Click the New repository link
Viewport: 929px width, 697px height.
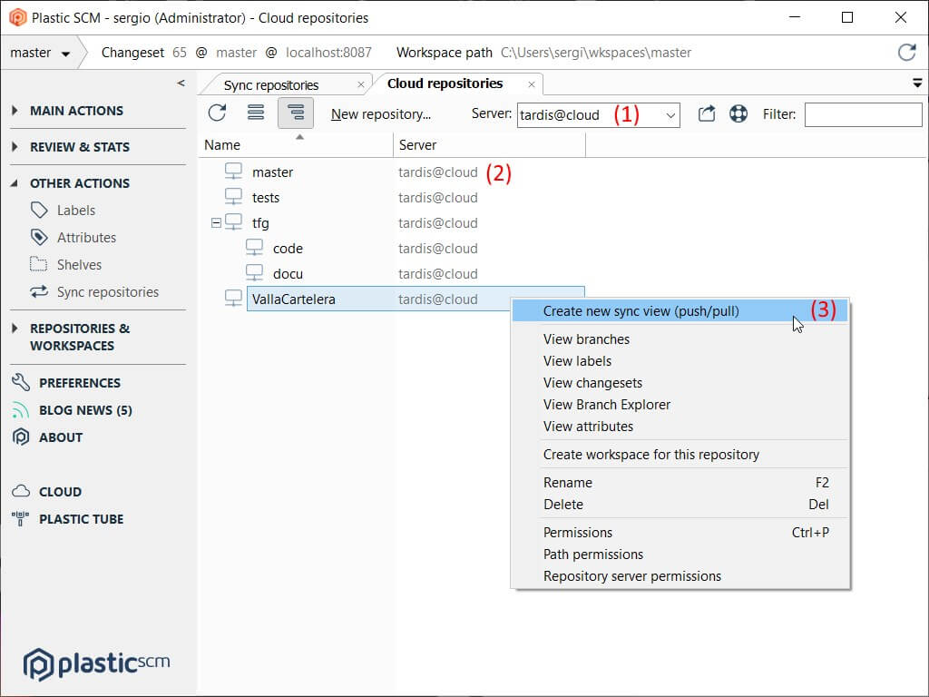[x=380, y=113]
